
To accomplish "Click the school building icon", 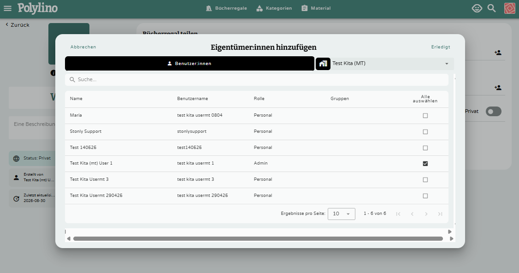I will (x=323, y=64).
